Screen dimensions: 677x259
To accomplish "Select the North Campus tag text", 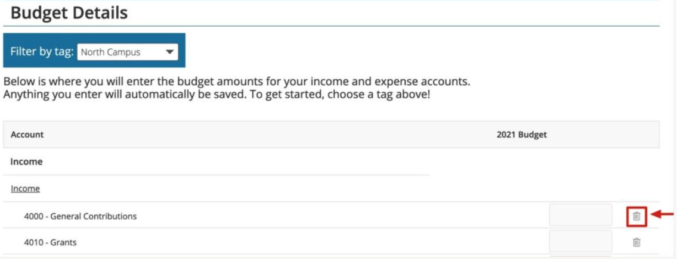I will click(110, 52).
